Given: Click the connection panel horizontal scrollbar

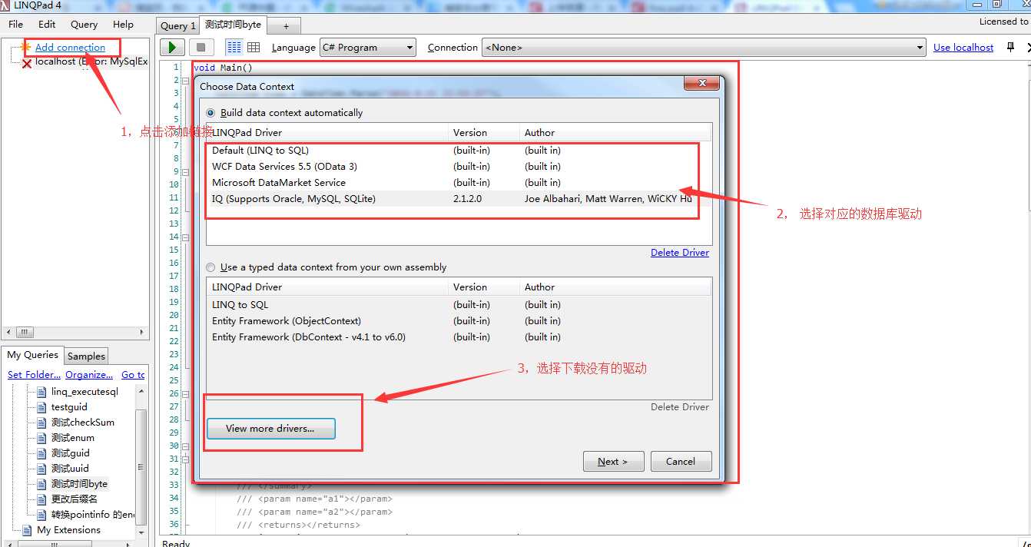Looking at the screenshot, I should [75, 333].
